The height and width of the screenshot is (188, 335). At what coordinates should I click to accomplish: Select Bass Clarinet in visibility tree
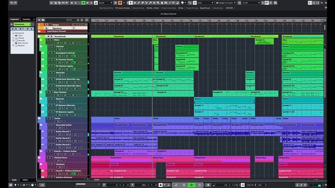point(23,43)
